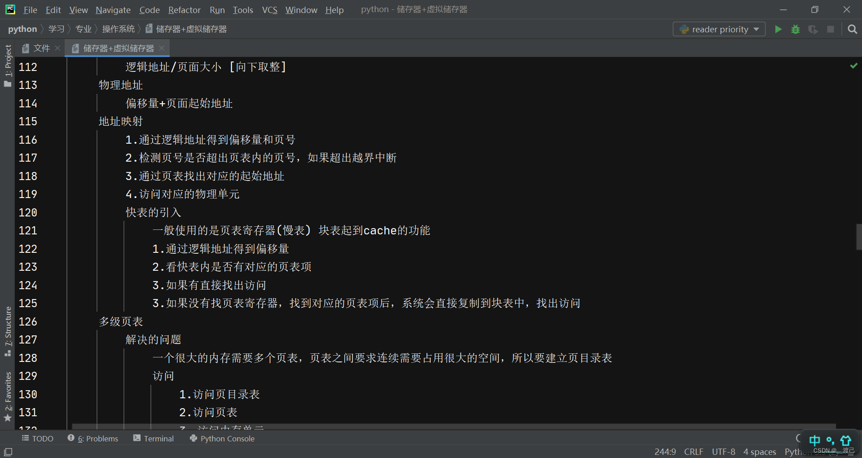
Task: Open the Tools menu
Action: (x=243, y=10)
